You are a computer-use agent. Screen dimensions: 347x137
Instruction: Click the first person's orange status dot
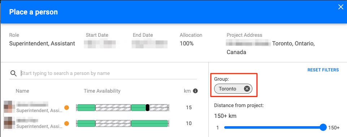(x=66, y=107)
